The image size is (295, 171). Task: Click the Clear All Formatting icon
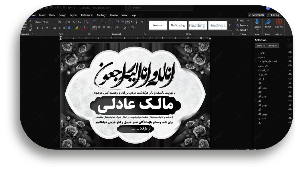pos(87,22)
